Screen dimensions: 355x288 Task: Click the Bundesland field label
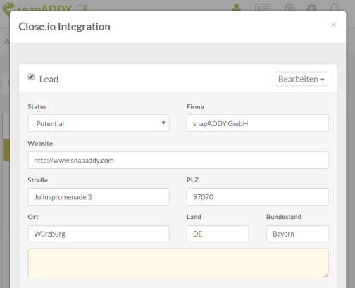284,217
